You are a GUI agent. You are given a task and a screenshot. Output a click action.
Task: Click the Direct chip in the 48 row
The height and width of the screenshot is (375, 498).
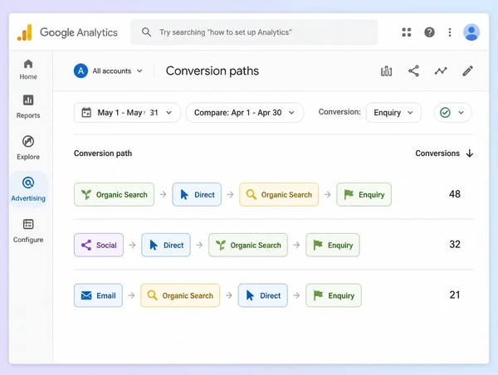coord(197,194)
